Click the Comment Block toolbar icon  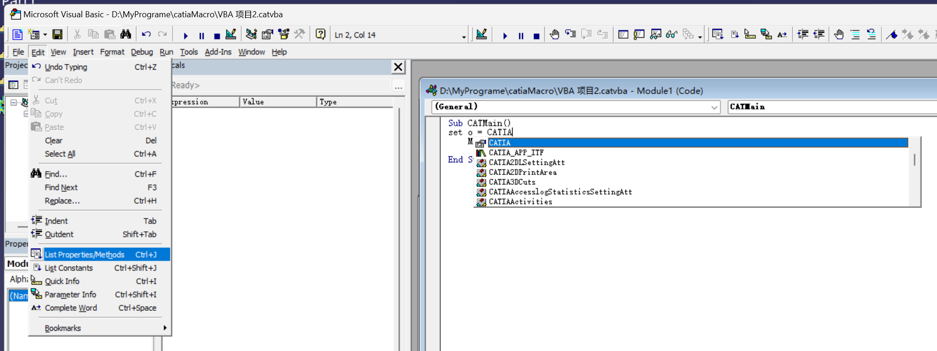pos(855,35)
